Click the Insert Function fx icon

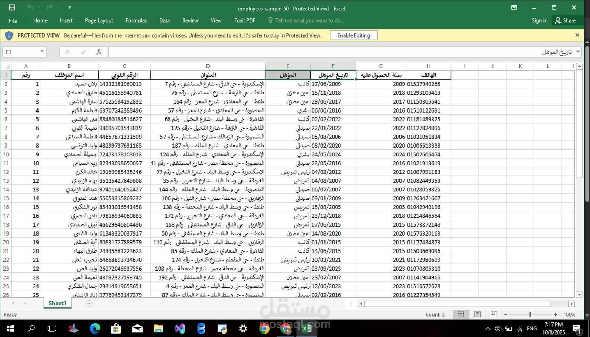click(x=99, y=52)
